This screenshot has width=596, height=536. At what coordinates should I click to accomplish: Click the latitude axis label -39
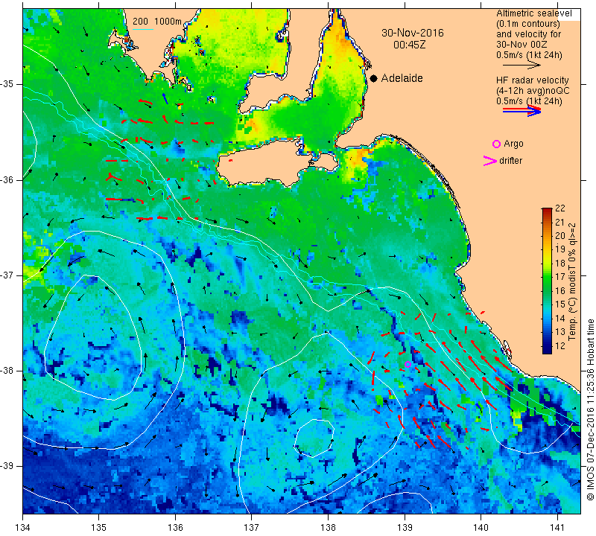pyautogui.click(x=7, y=466)
